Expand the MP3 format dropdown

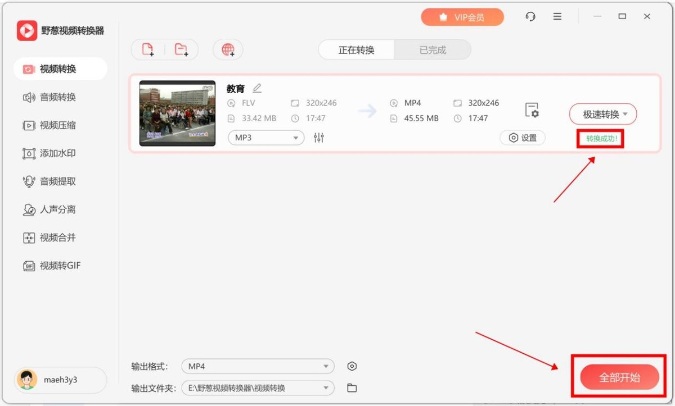(266, 138)
